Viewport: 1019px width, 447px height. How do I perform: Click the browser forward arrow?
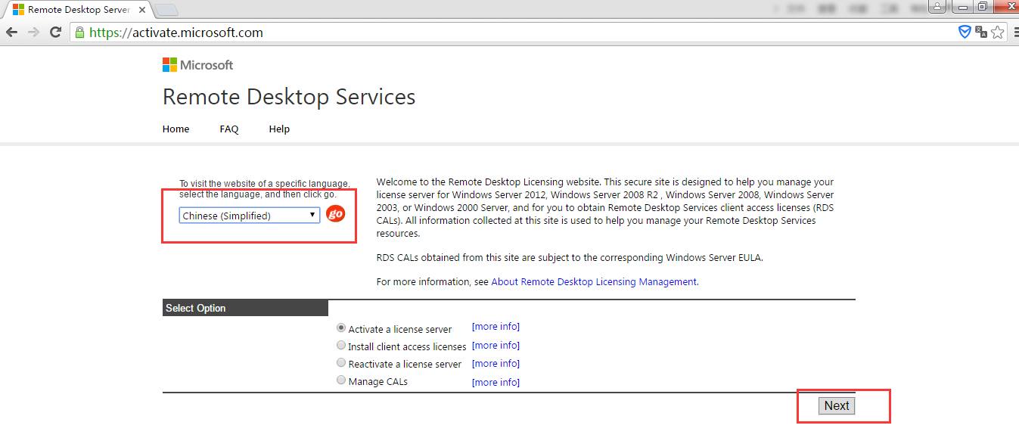(x=33, y=33)
